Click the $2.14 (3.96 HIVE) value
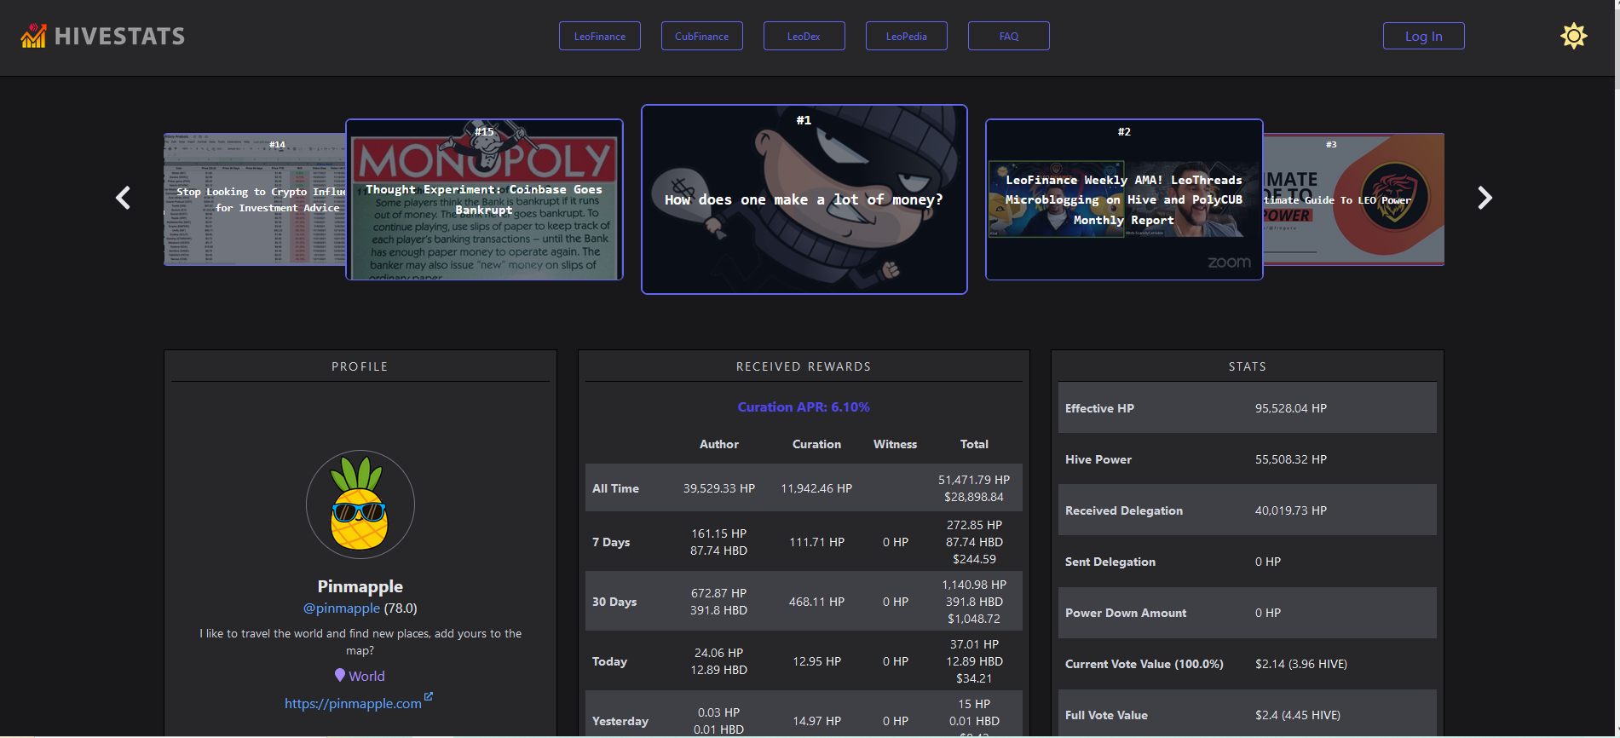1620x738 pixels. click(1301, 664)
